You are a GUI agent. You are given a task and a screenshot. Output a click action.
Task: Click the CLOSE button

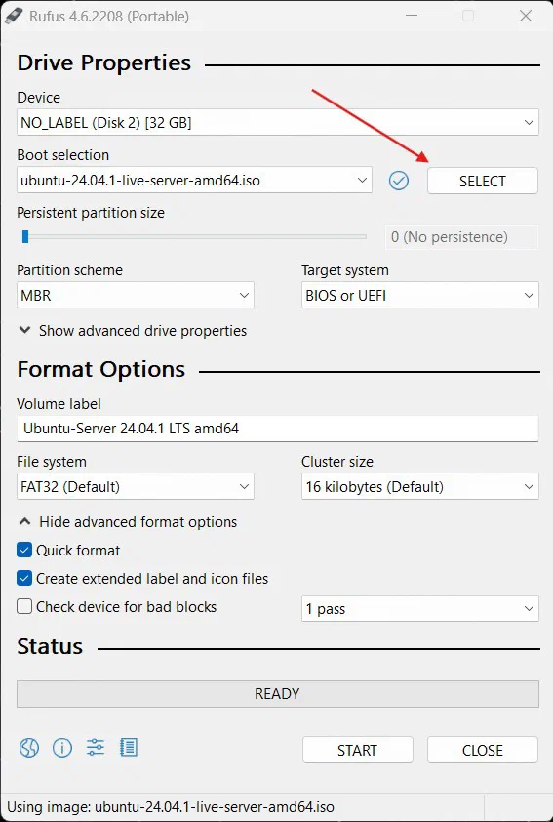[x=483, y=750]
